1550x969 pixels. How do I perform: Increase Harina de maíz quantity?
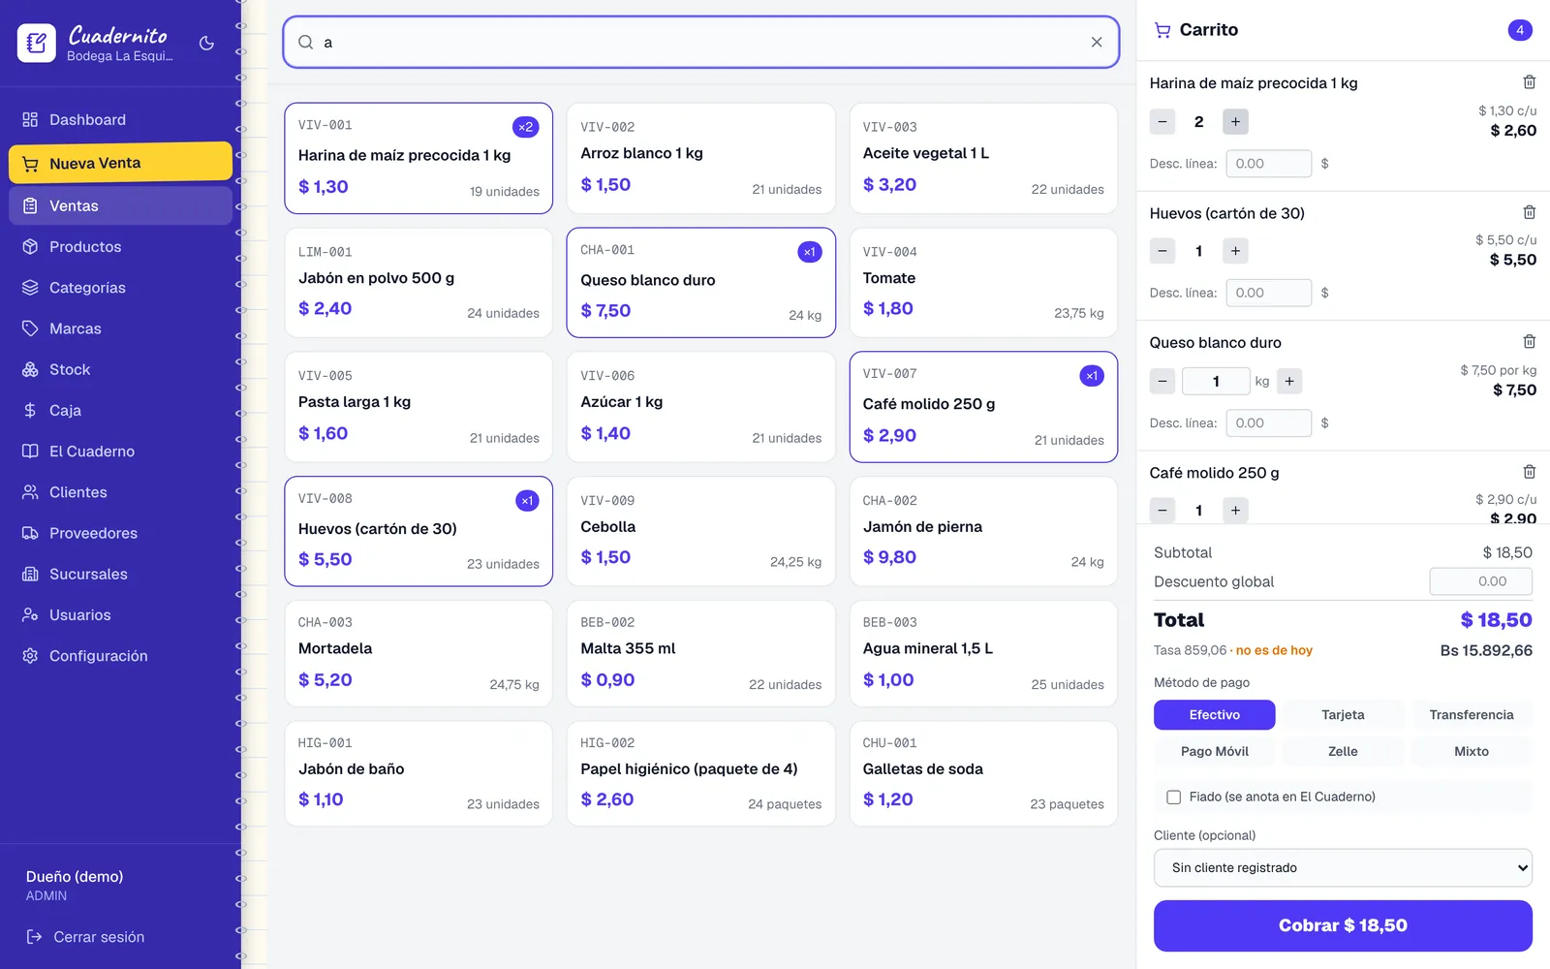click(1235, 121)
